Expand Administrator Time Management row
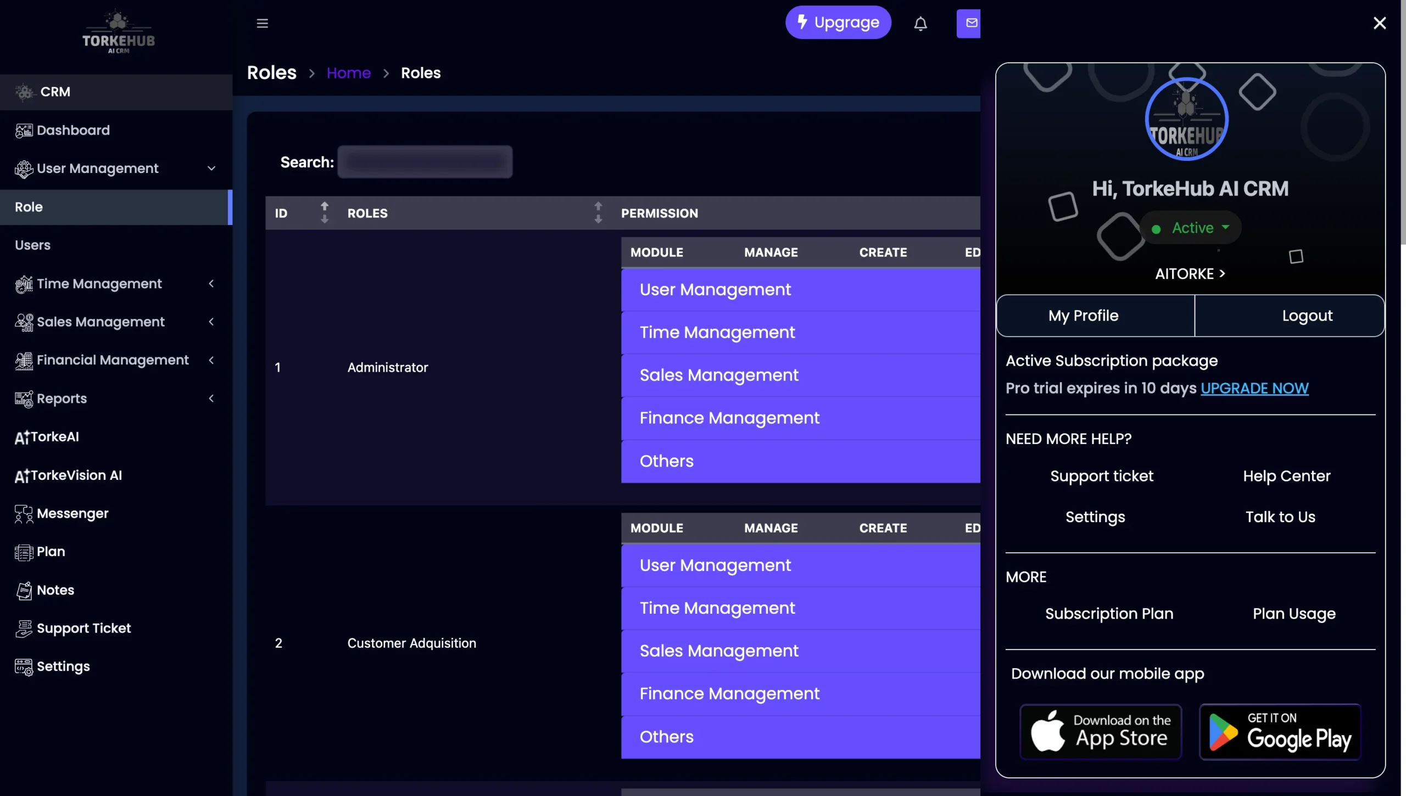 pos(800,332)
